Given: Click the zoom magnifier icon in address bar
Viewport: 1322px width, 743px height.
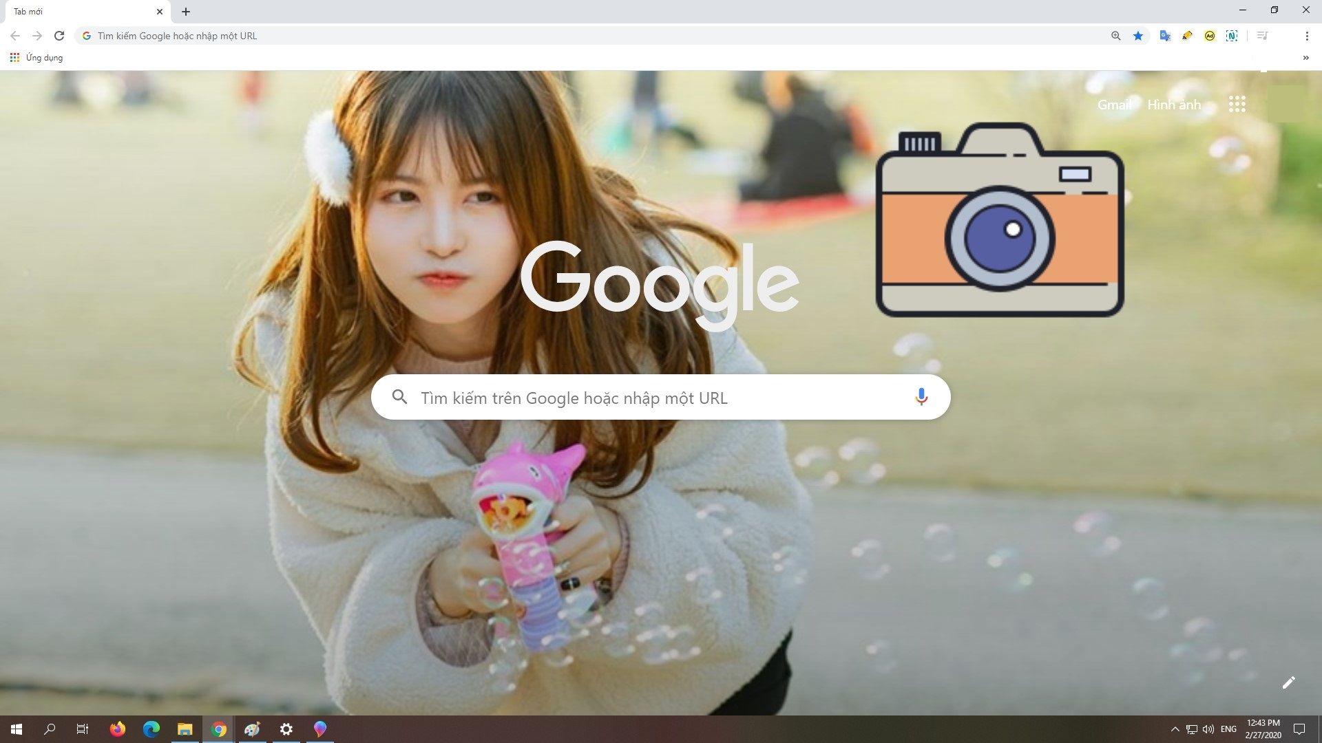Looking at the screenshot, I should point(1115,36).
